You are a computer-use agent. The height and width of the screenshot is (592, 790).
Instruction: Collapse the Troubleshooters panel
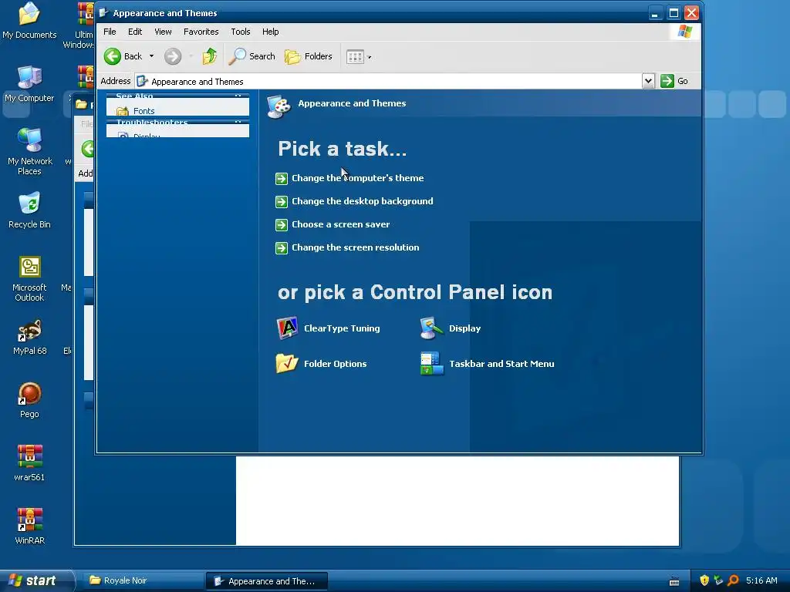click(x=238, y=122)
